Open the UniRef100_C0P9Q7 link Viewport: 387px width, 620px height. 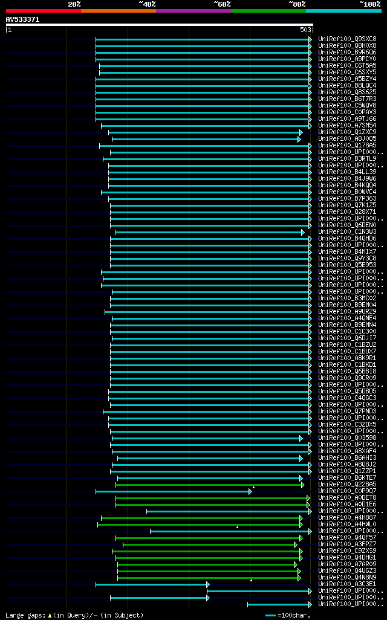(348, 491)
